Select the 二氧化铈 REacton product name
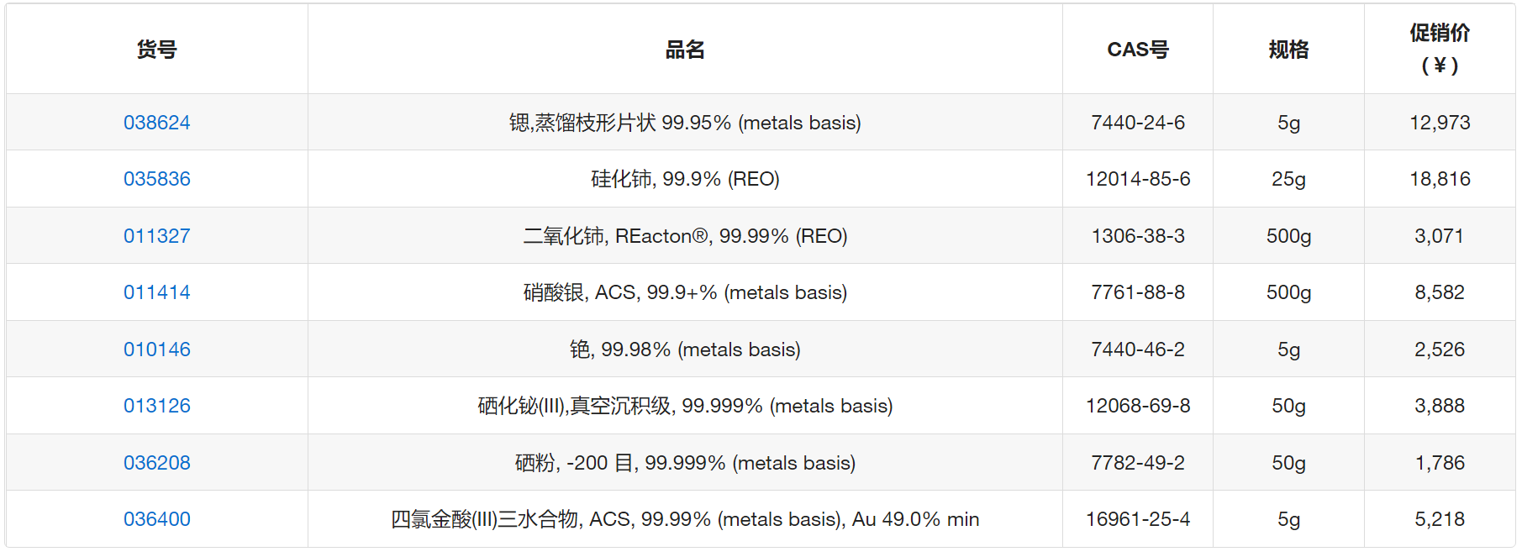The width and height of the screenshot is (1522, 557). tap(685, 236)
